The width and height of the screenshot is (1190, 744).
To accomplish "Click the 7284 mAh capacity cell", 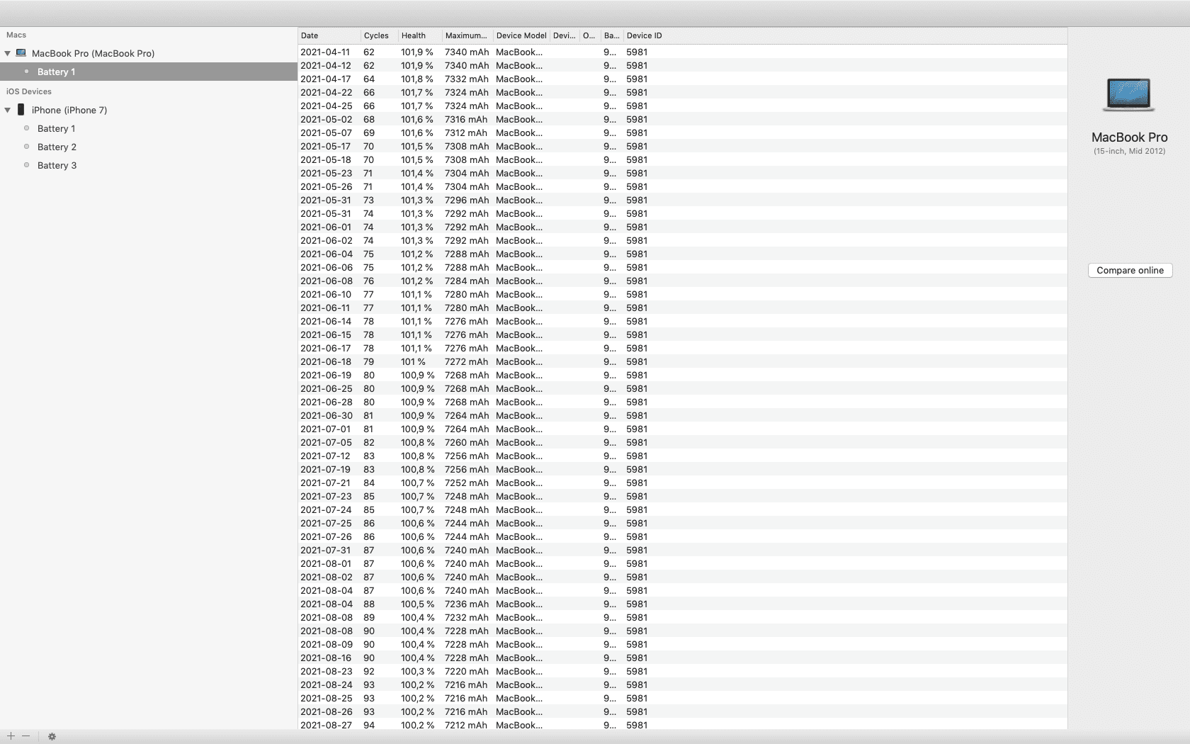I will [x=466, y=281].
